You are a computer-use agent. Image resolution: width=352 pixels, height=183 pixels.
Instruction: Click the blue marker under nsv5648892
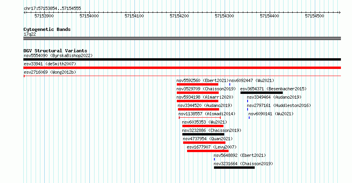(x=214, y=159)
